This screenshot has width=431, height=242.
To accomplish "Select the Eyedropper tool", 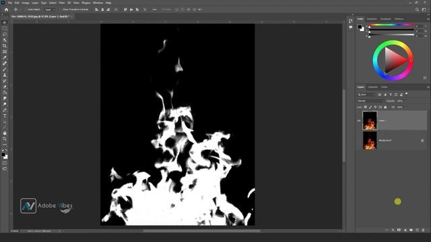I will (5, 58).
